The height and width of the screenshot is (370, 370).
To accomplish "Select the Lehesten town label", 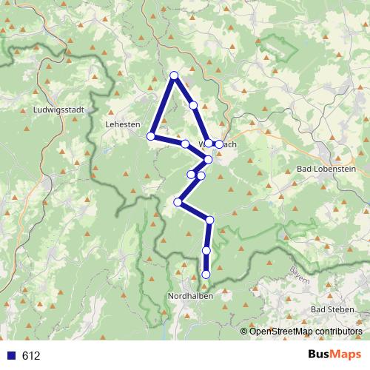I will click(x=123, y=124).
